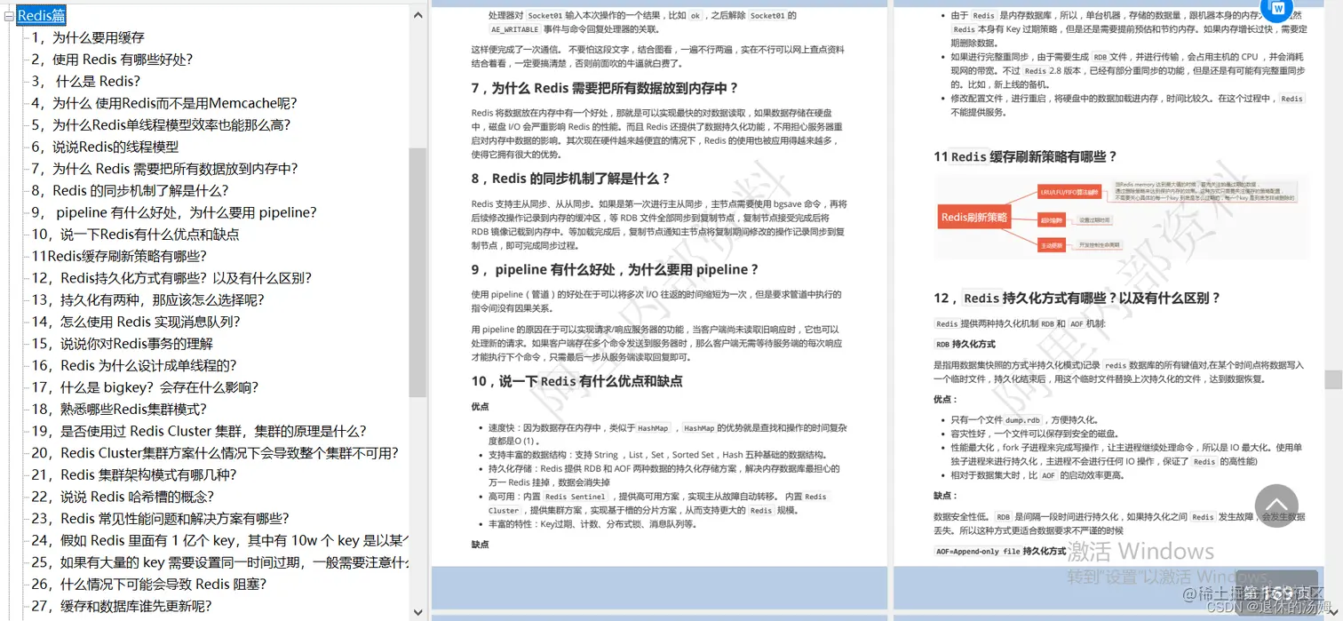Viewport: 1343px width, 621px height.
Task: Click the red Redis刷新策略 diagram box
Action: click(974, 217)
